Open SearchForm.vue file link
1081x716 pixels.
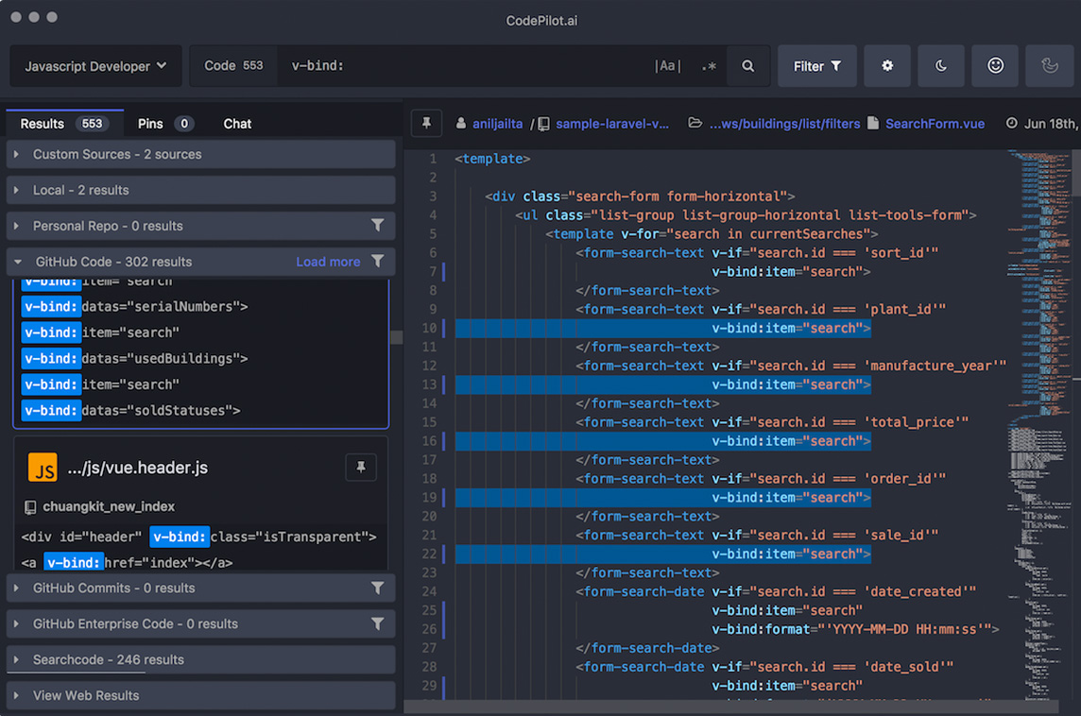[x=935, y=124]
